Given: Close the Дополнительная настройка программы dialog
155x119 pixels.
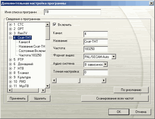Looking at the screenshot, I should 151,3.
